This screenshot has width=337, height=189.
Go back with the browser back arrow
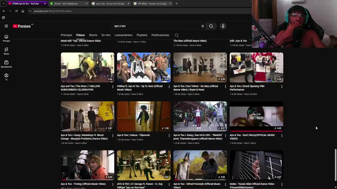point(4,11)
